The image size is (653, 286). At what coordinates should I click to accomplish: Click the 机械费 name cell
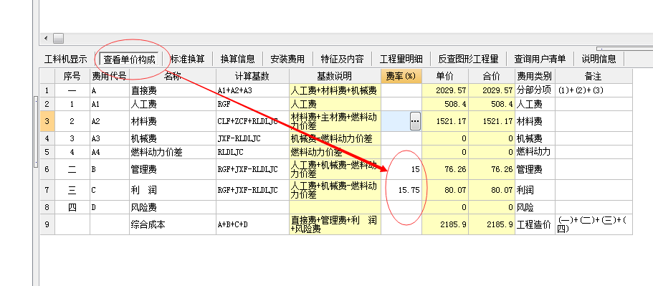click(173, 138)
